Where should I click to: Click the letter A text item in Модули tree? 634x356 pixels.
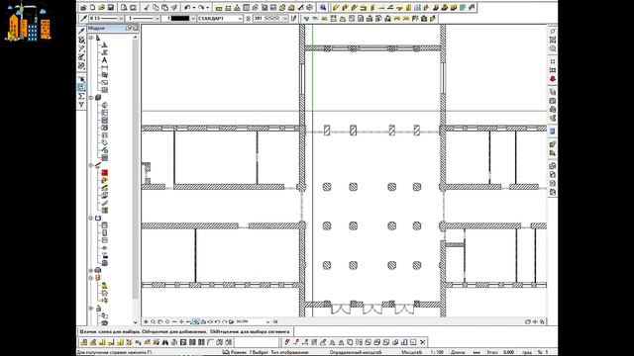[104, 60]
